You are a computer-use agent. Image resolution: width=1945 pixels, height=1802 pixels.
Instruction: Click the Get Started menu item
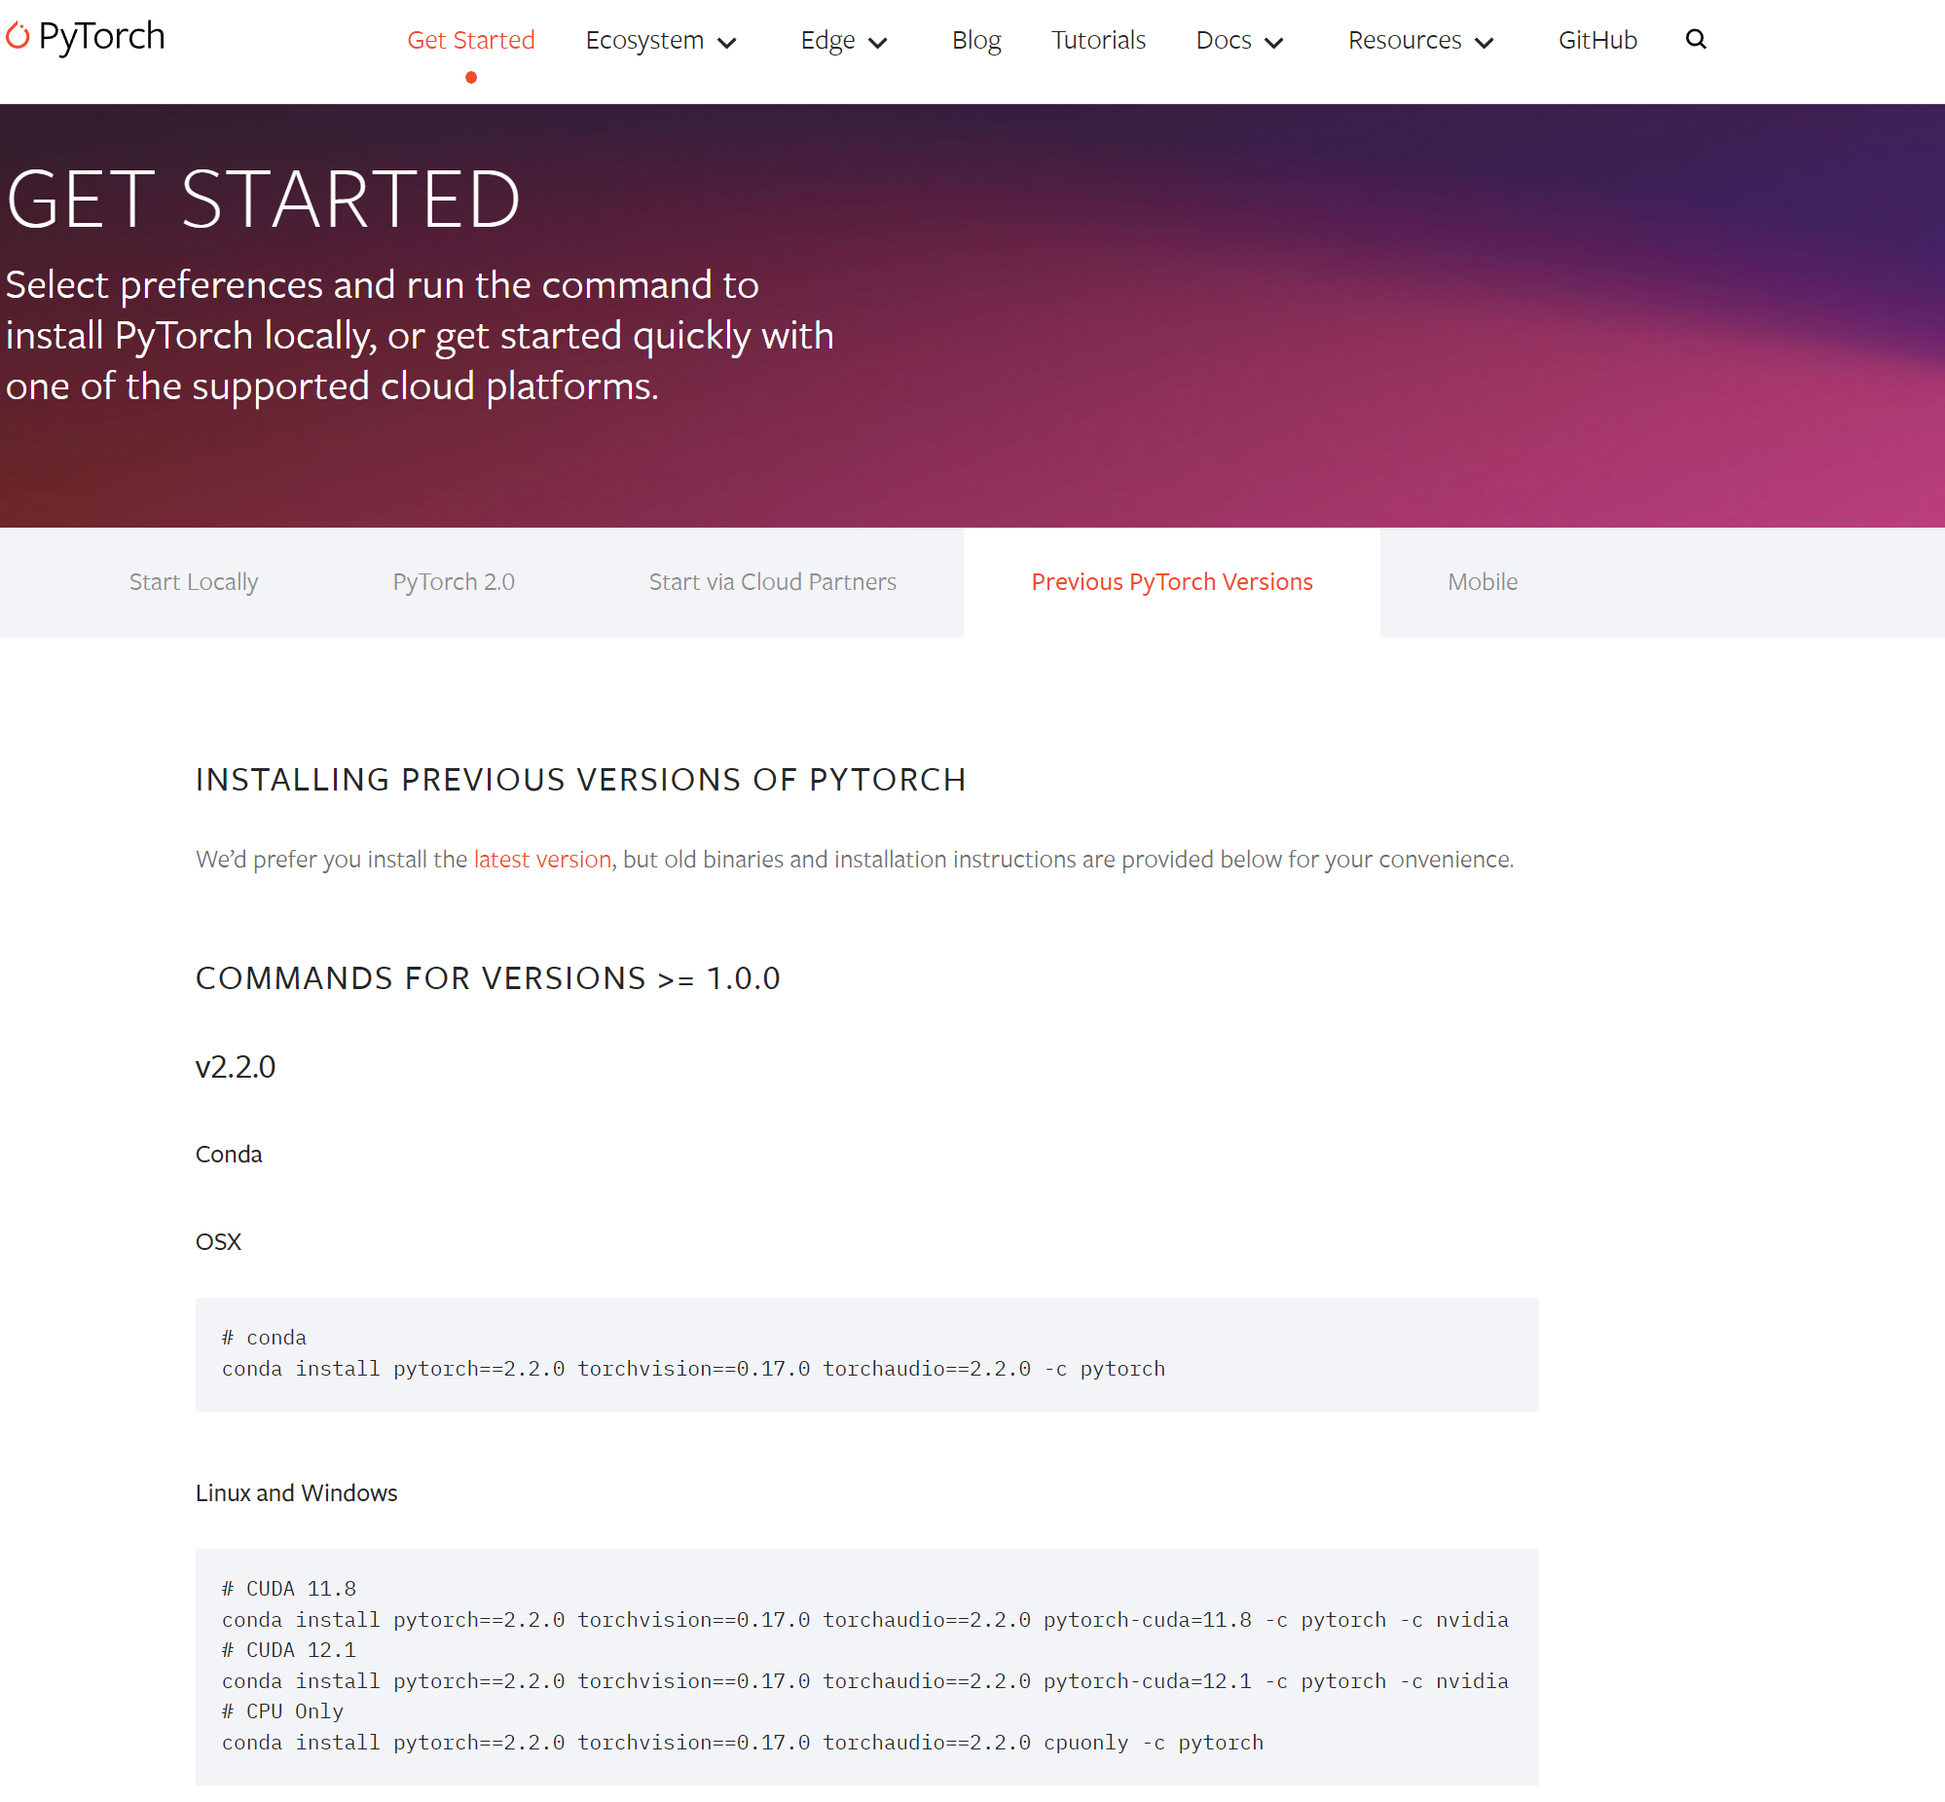[x=471, y=37]
